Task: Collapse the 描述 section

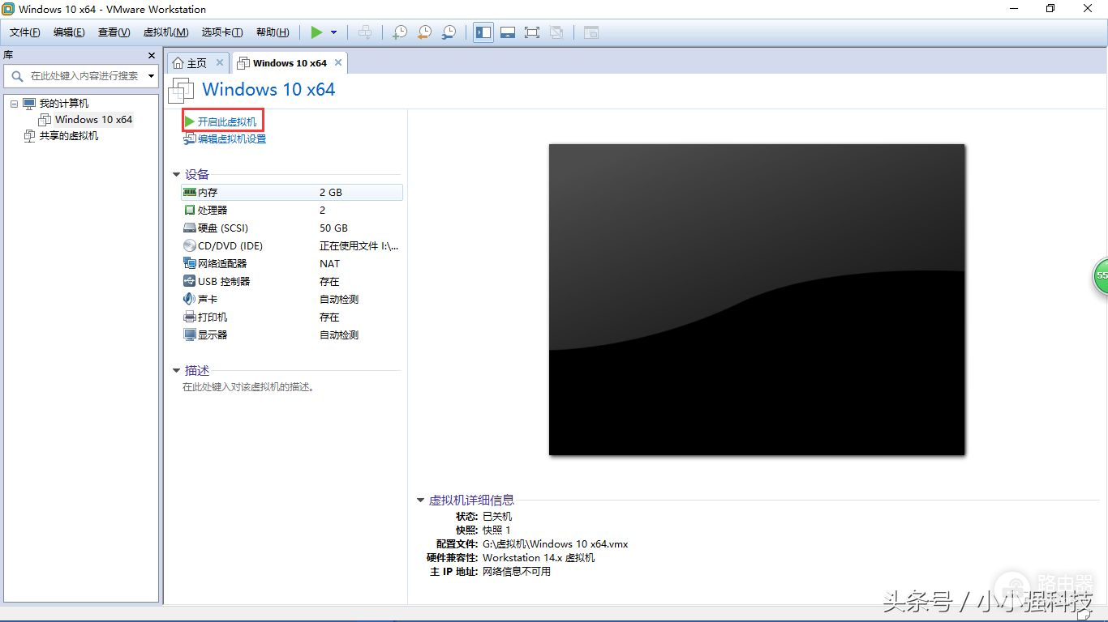Action: (x=176, y=370)
